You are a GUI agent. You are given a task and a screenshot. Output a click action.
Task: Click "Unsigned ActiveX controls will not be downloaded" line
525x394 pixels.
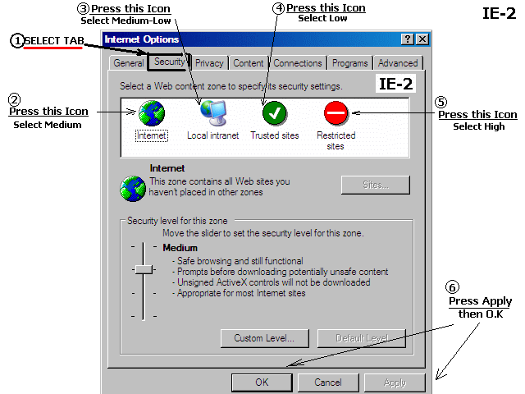click(x=273, y=282)
